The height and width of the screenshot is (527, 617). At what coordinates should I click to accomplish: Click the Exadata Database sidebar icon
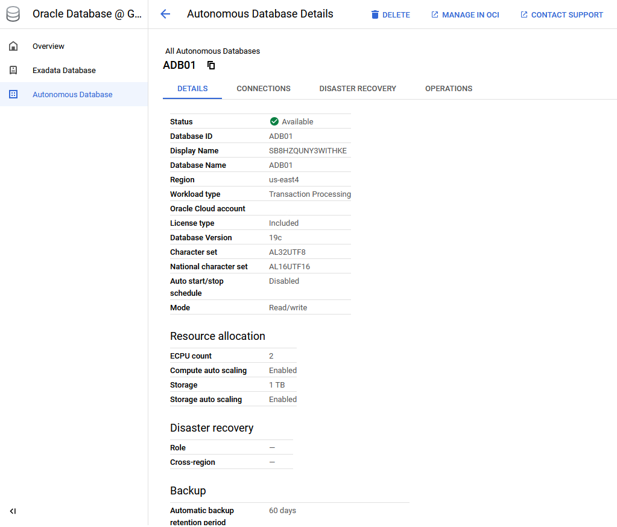click(13, 70)
